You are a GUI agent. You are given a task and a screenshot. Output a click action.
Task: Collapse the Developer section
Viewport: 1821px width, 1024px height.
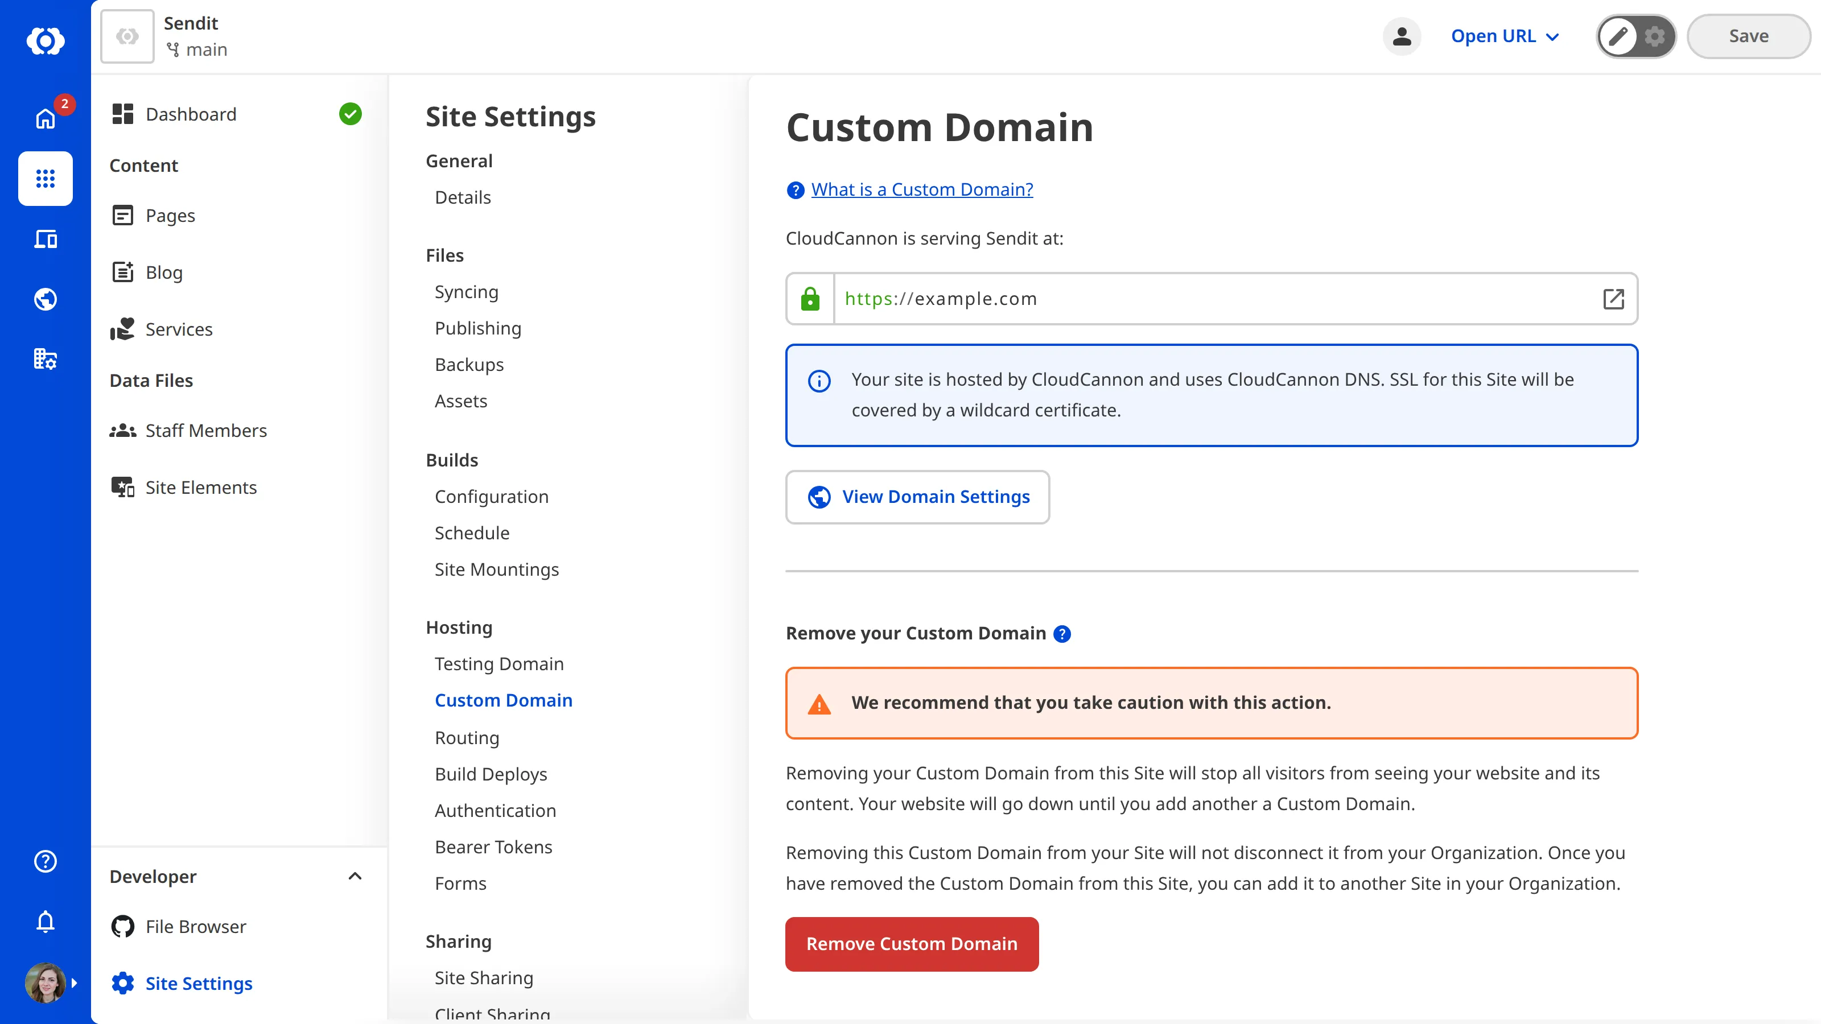pos(355,876)
